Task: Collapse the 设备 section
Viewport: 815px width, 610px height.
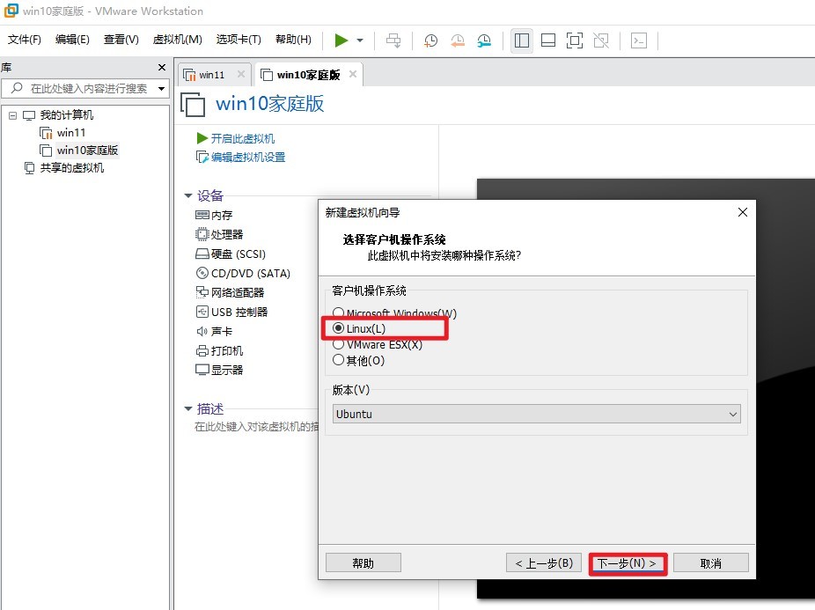Action: click(x=188, y=195)
